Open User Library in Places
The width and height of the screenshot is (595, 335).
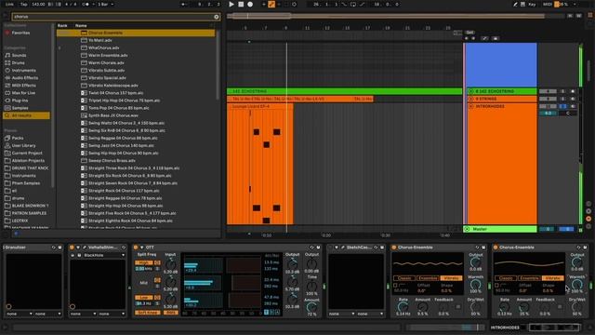pos(23,145)
